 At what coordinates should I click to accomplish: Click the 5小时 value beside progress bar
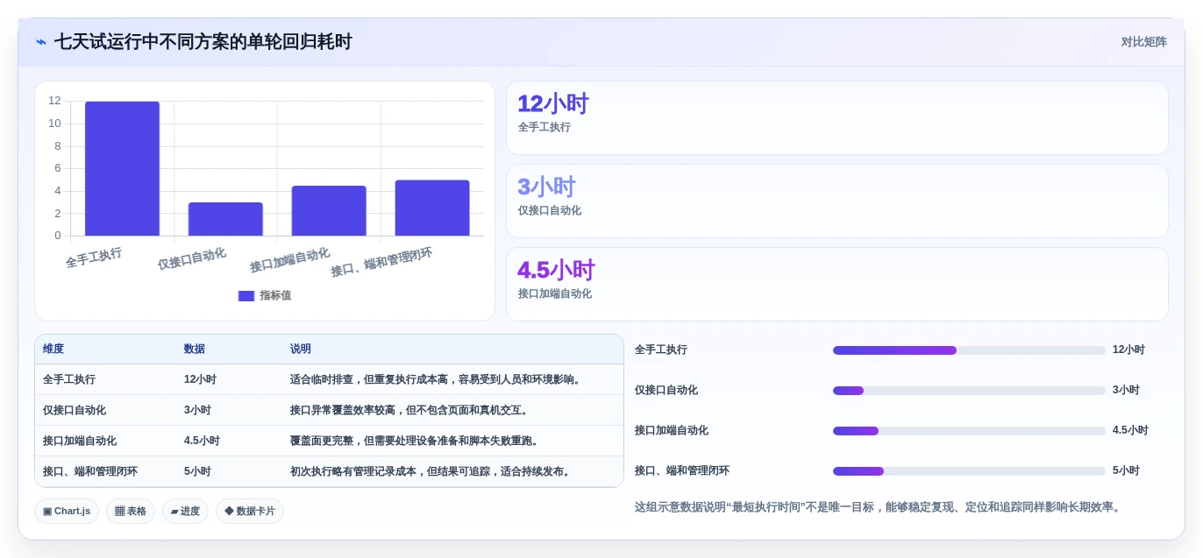[1126, 470]
